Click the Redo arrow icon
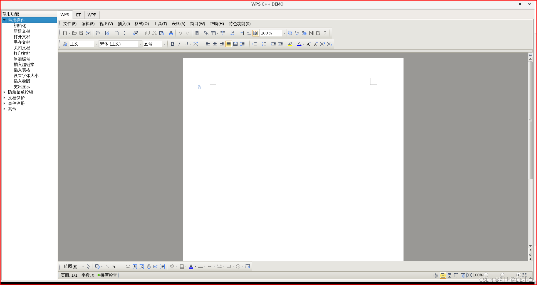537x285 pixels. coord(187,33)
